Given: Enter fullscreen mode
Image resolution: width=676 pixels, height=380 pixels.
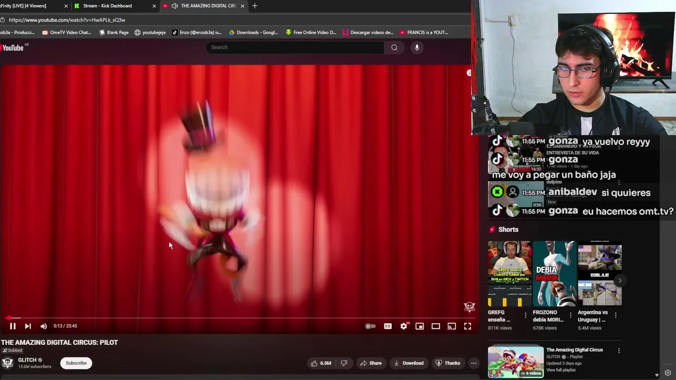Looking at the screenshot, I should pyautogui.click(x=467, y=326).
